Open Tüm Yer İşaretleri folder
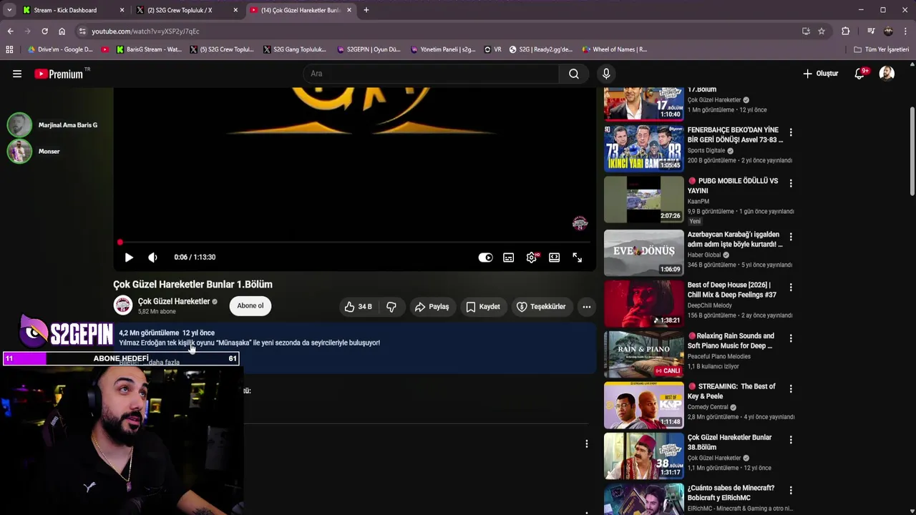916x515 pixels. tap(881, 49)
